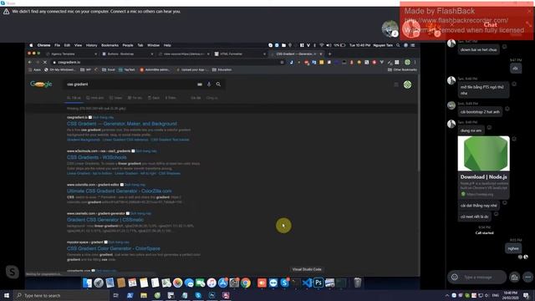Image resolution: width=535 pixels, height=301 pixels.
Task: Open the Education bookmarks folder
Action: (x=222, y=69)
